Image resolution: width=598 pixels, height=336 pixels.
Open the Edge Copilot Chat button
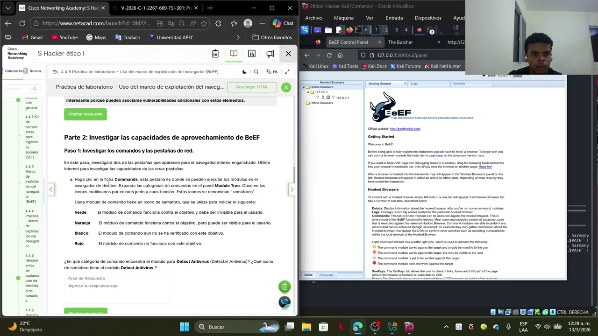(283, 23)
